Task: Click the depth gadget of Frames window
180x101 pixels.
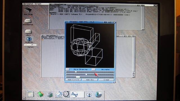Action: click(x=114, y=22)
